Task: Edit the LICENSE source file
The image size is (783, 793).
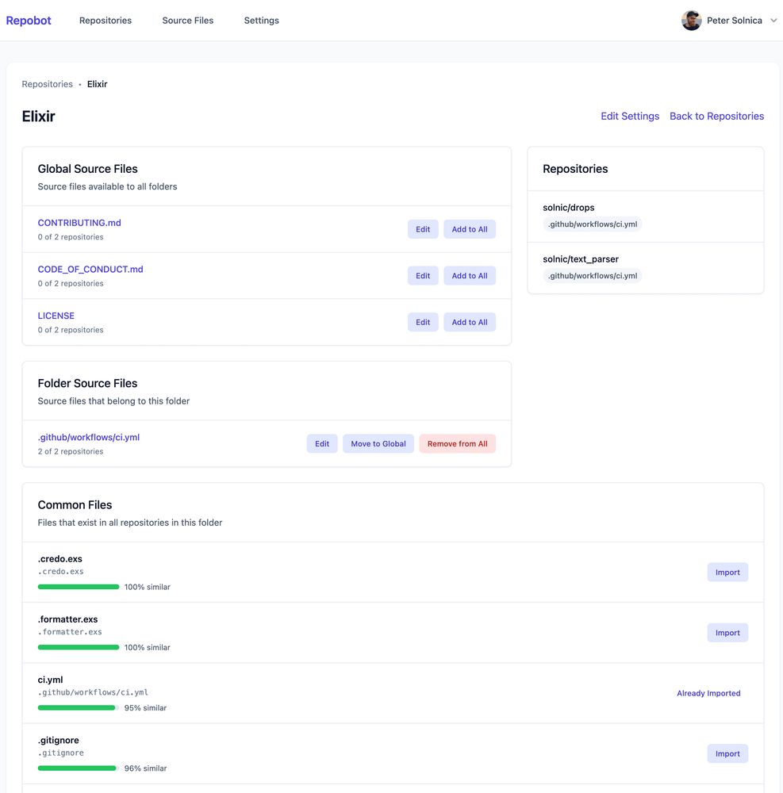Action: tap(423, 322)
